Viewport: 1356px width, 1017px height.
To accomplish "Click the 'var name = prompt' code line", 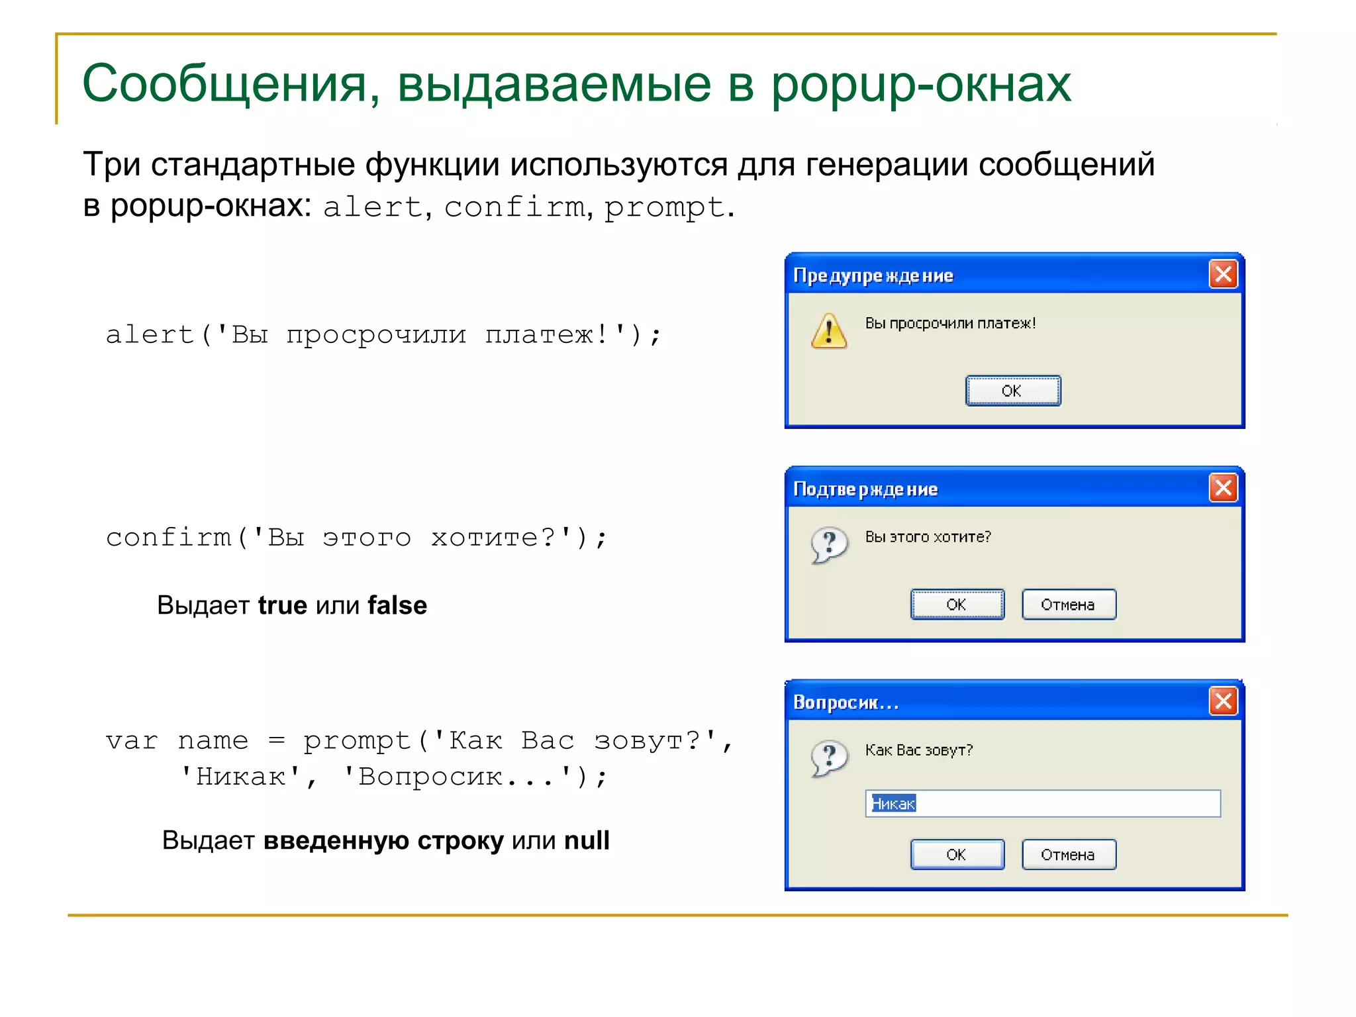I will point(419,740).
